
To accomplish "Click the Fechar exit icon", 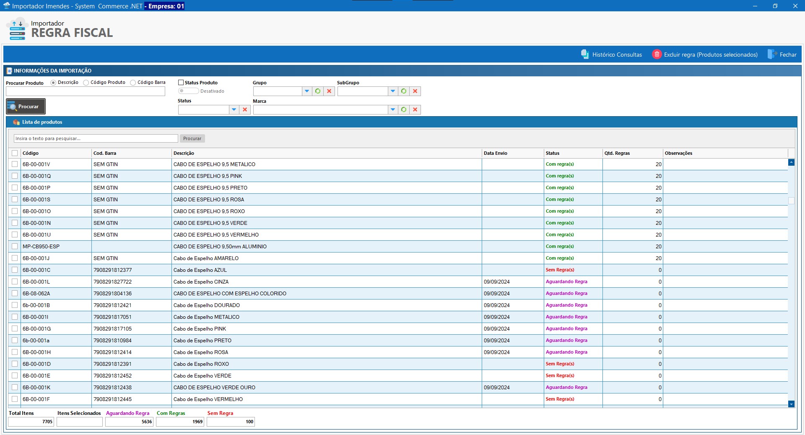I will [772, 55].
